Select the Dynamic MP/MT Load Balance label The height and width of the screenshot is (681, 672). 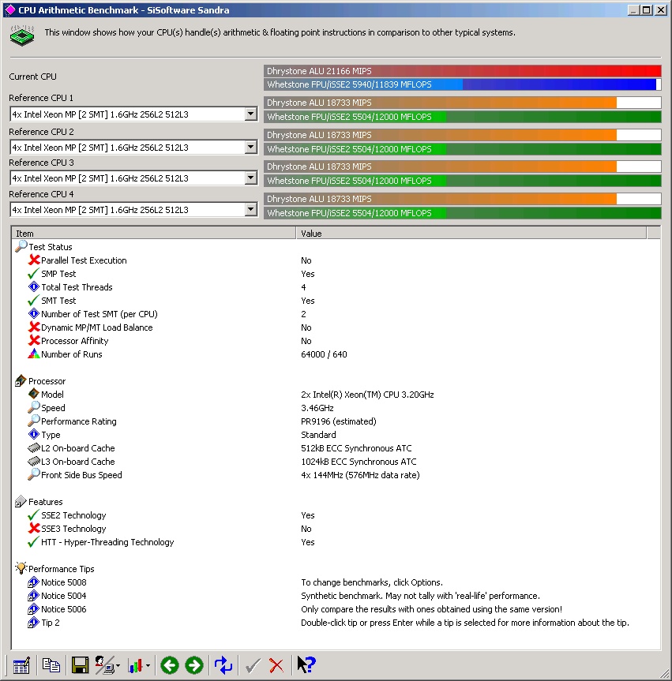click(96, 327)
